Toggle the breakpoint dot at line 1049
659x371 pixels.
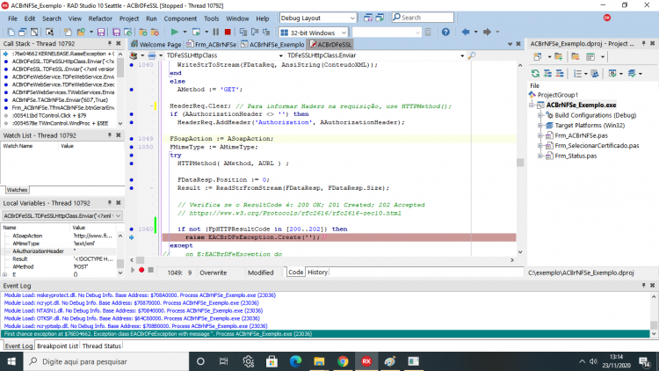132,138
